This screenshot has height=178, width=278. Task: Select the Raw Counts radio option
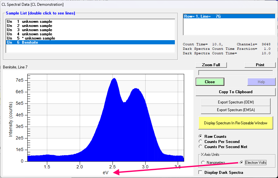coord(201,137)
